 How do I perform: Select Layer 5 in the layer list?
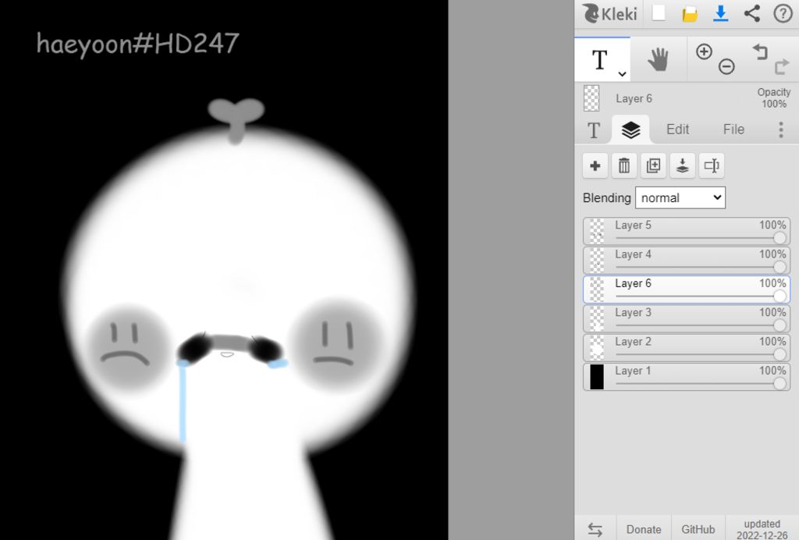pyautogui.click(x=687, y=231)
